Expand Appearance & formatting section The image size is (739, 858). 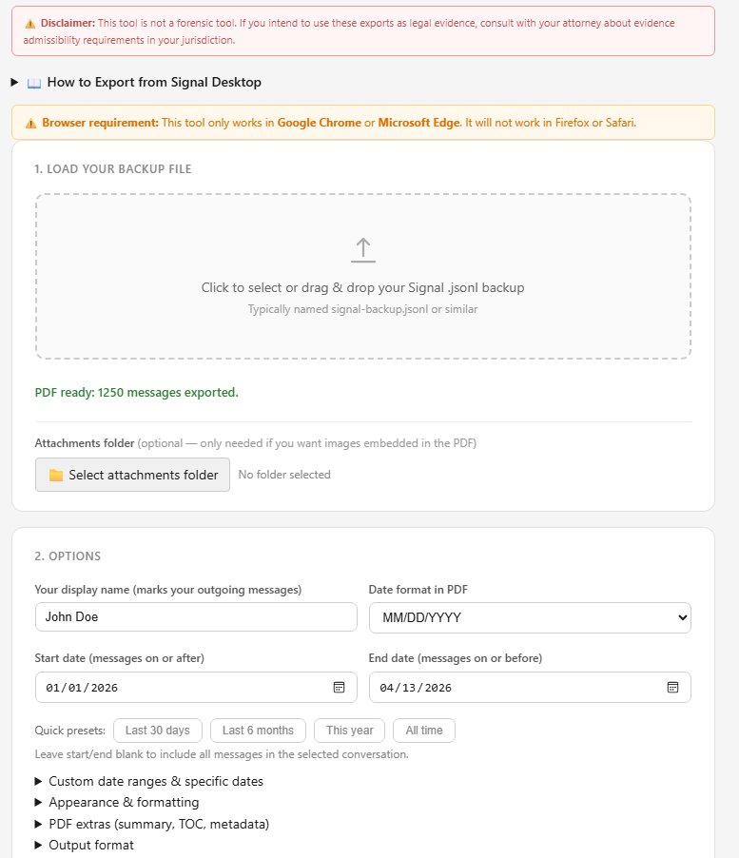click(123, 802)
